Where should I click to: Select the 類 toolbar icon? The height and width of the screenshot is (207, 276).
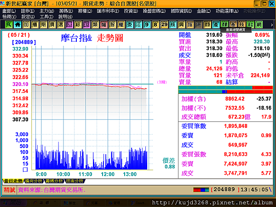point(95,24)
